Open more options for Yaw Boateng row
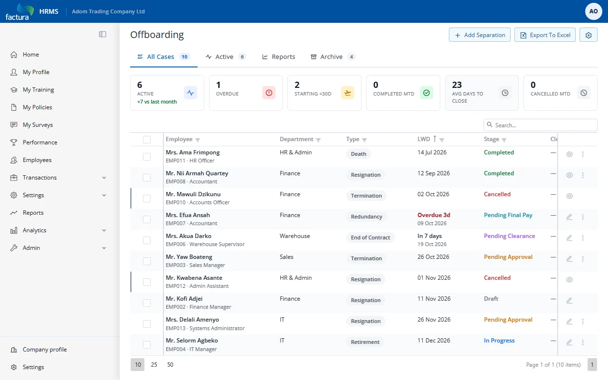 (583, 259)
